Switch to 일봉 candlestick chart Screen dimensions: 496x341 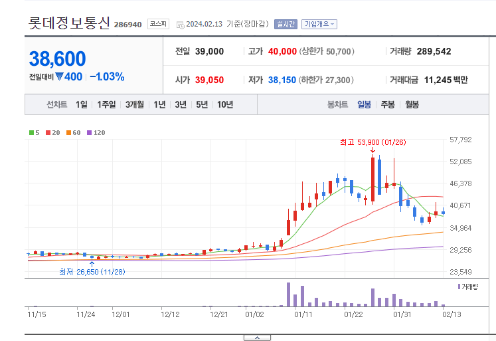click(x=364, y=104)
